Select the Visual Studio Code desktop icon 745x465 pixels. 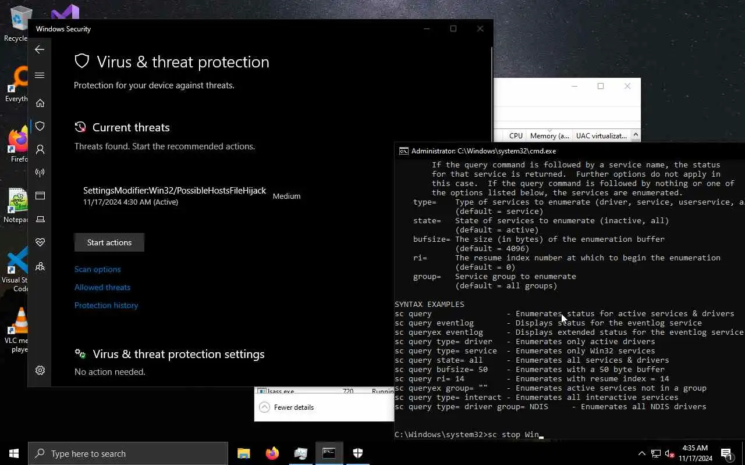point(16,269)
